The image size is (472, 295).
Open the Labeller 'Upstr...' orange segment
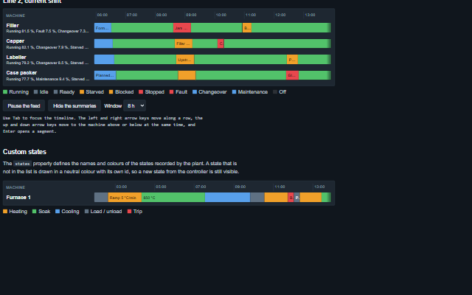tap(185, 59)
